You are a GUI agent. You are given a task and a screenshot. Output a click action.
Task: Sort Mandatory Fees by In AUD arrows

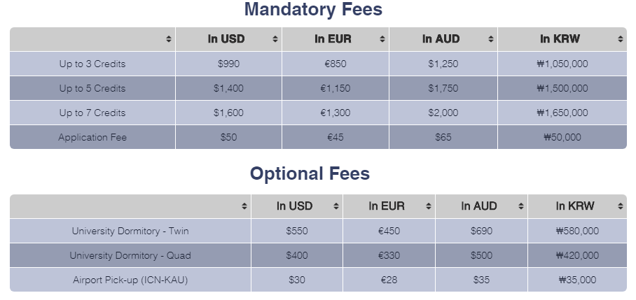tap(491, 39)
